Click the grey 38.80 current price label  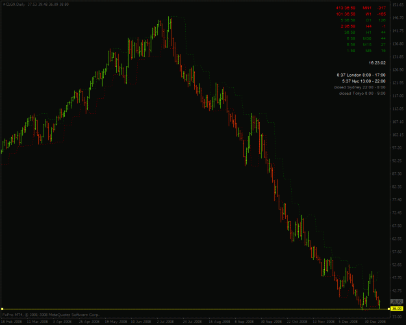(397, 302)
